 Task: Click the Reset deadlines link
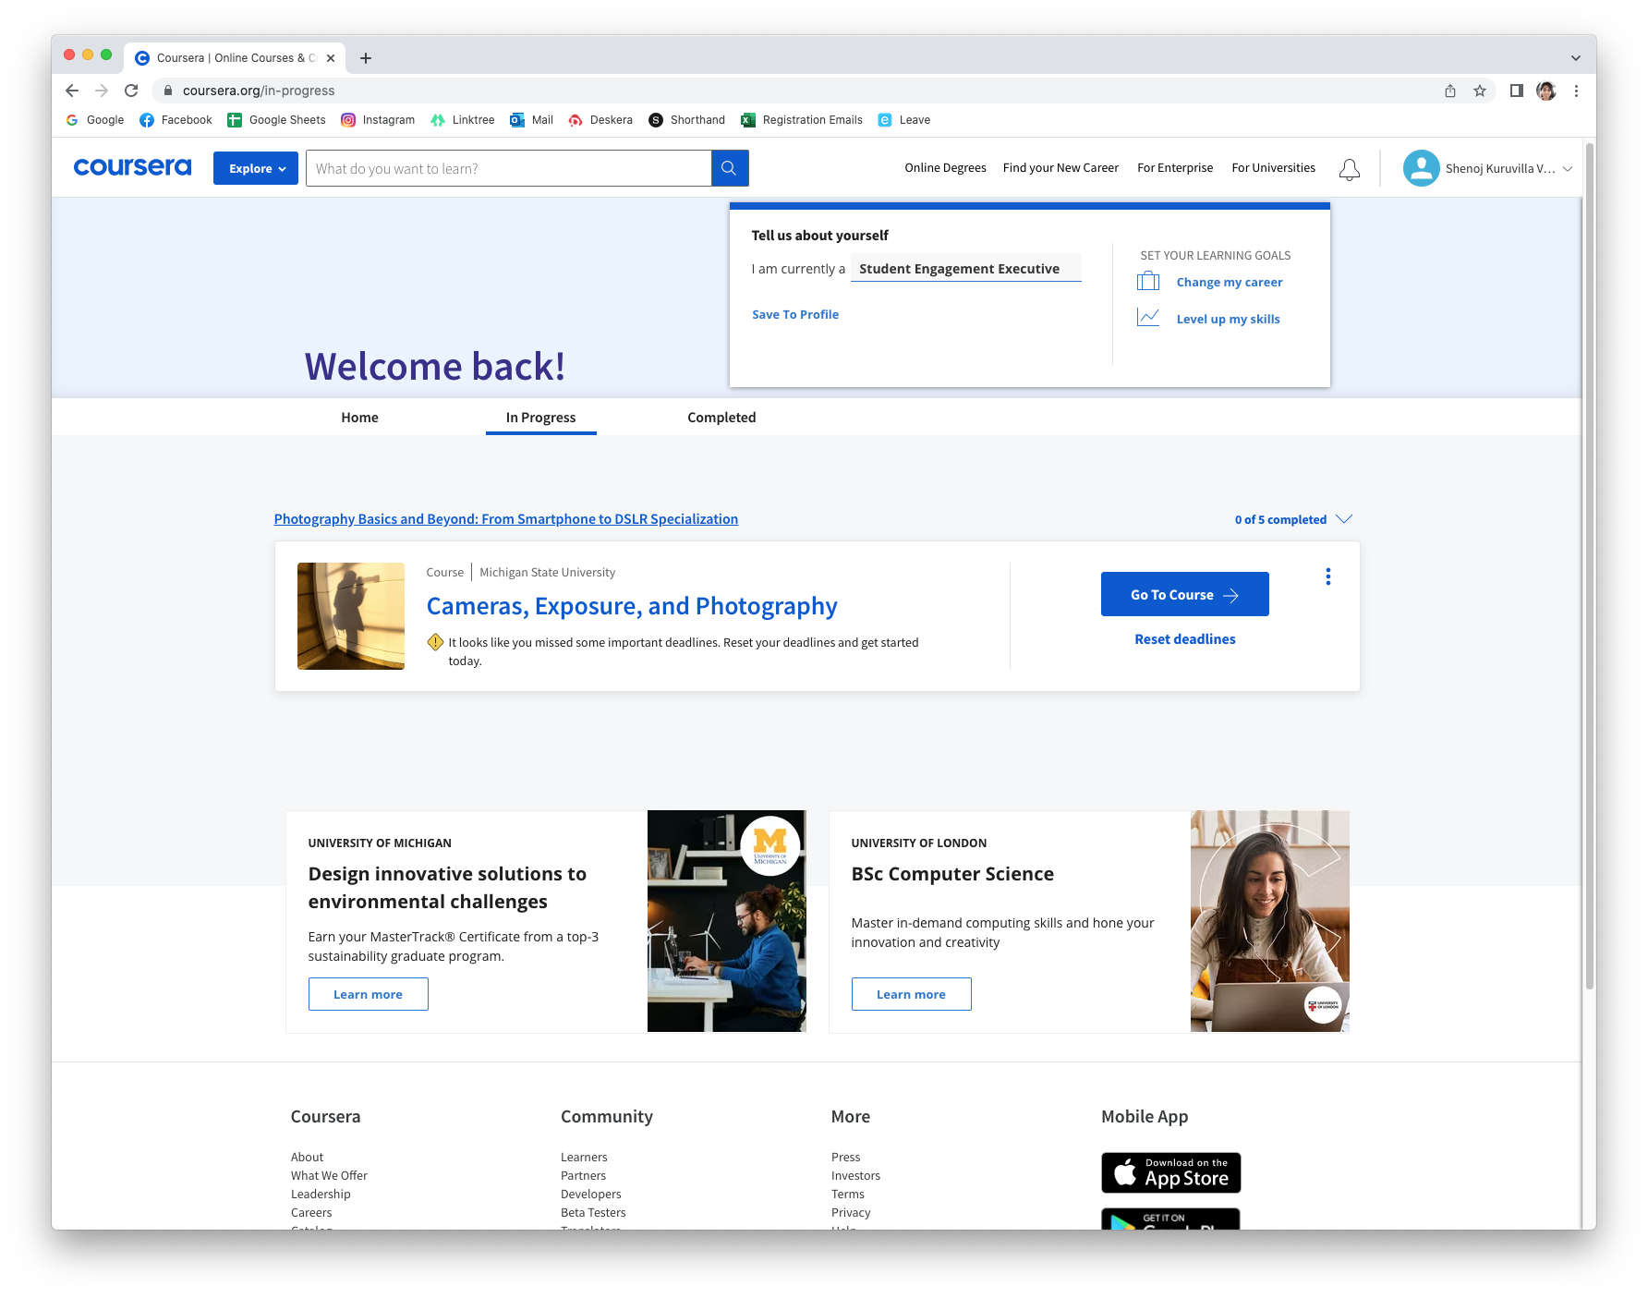click(x=1184, y=639)
